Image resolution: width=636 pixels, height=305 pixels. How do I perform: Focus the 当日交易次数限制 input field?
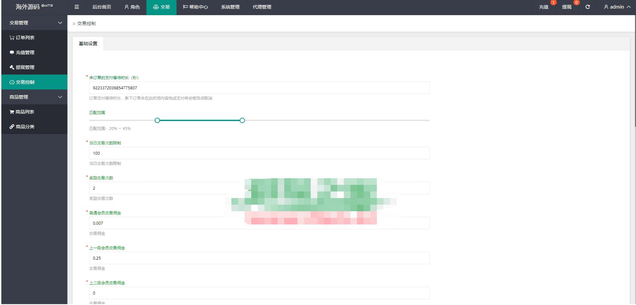259,153
